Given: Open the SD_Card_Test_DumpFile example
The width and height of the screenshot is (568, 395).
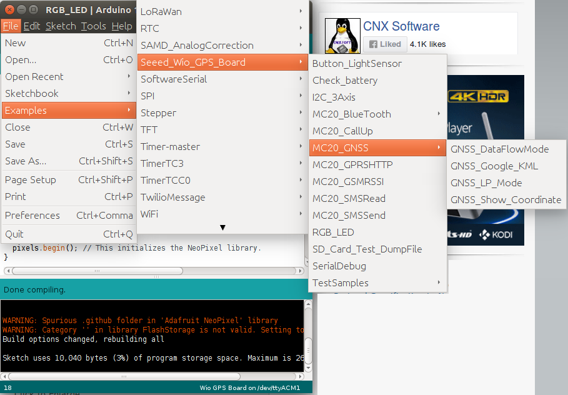Looking at the screenshot, I should tap(377, 249).
